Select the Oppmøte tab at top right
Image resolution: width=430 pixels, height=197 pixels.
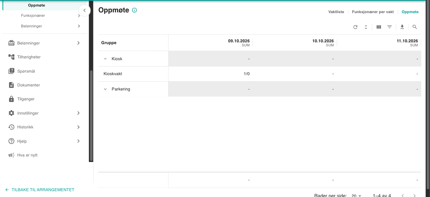click(410, 12)
